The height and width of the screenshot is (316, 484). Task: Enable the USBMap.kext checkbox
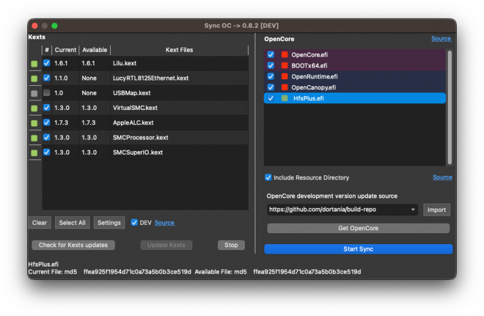click(47, 92)
